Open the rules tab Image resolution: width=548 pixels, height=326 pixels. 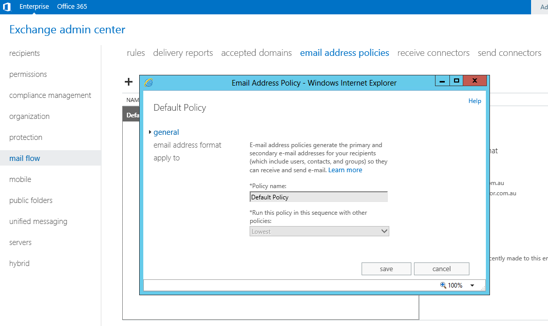click(136, 53)
